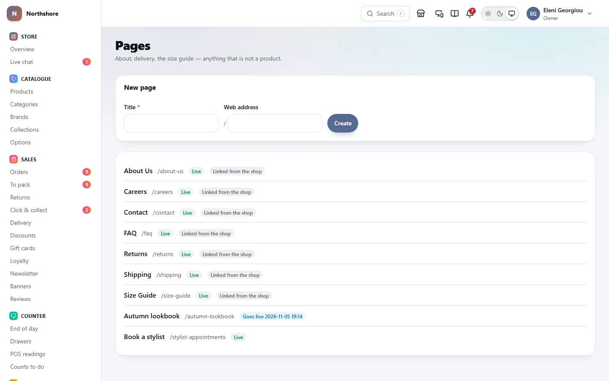Click the devices icon in the top bar
609x381 pixels.
pyautogui.click(x=439, y=14)
